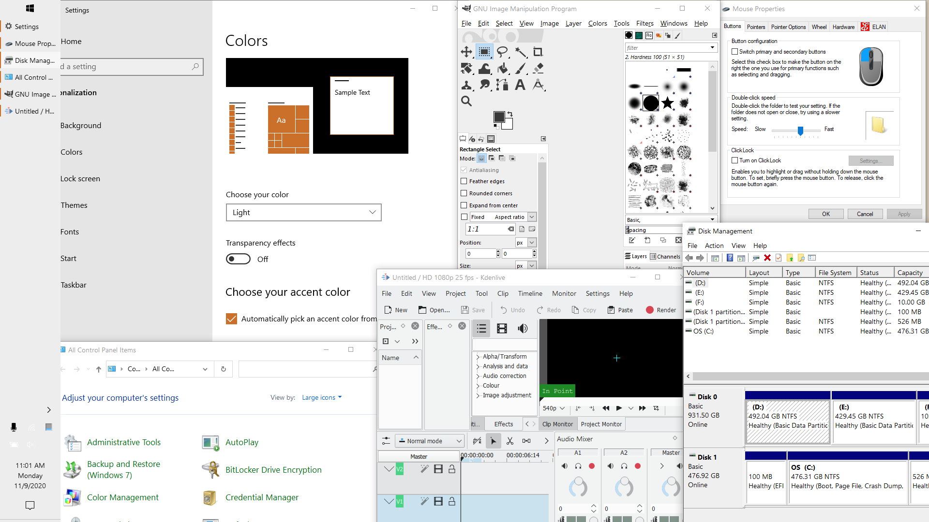
Task: Click the red delete X in Disk Management
Action: coord(767,258)
